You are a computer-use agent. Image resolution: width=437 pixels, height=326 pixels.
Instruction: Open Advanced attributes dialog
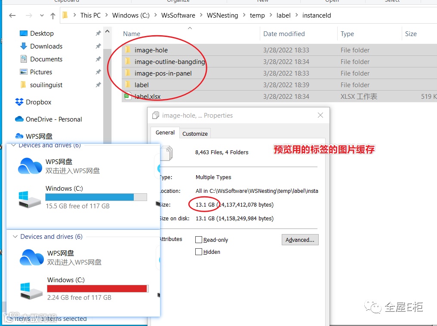pyautogui.click(x=300, y=240)
